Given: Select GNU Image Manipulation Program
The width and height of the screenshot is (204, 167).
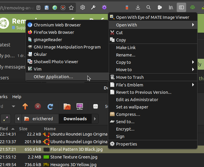Looking at the screenshot, I should (x=67, y=47).
